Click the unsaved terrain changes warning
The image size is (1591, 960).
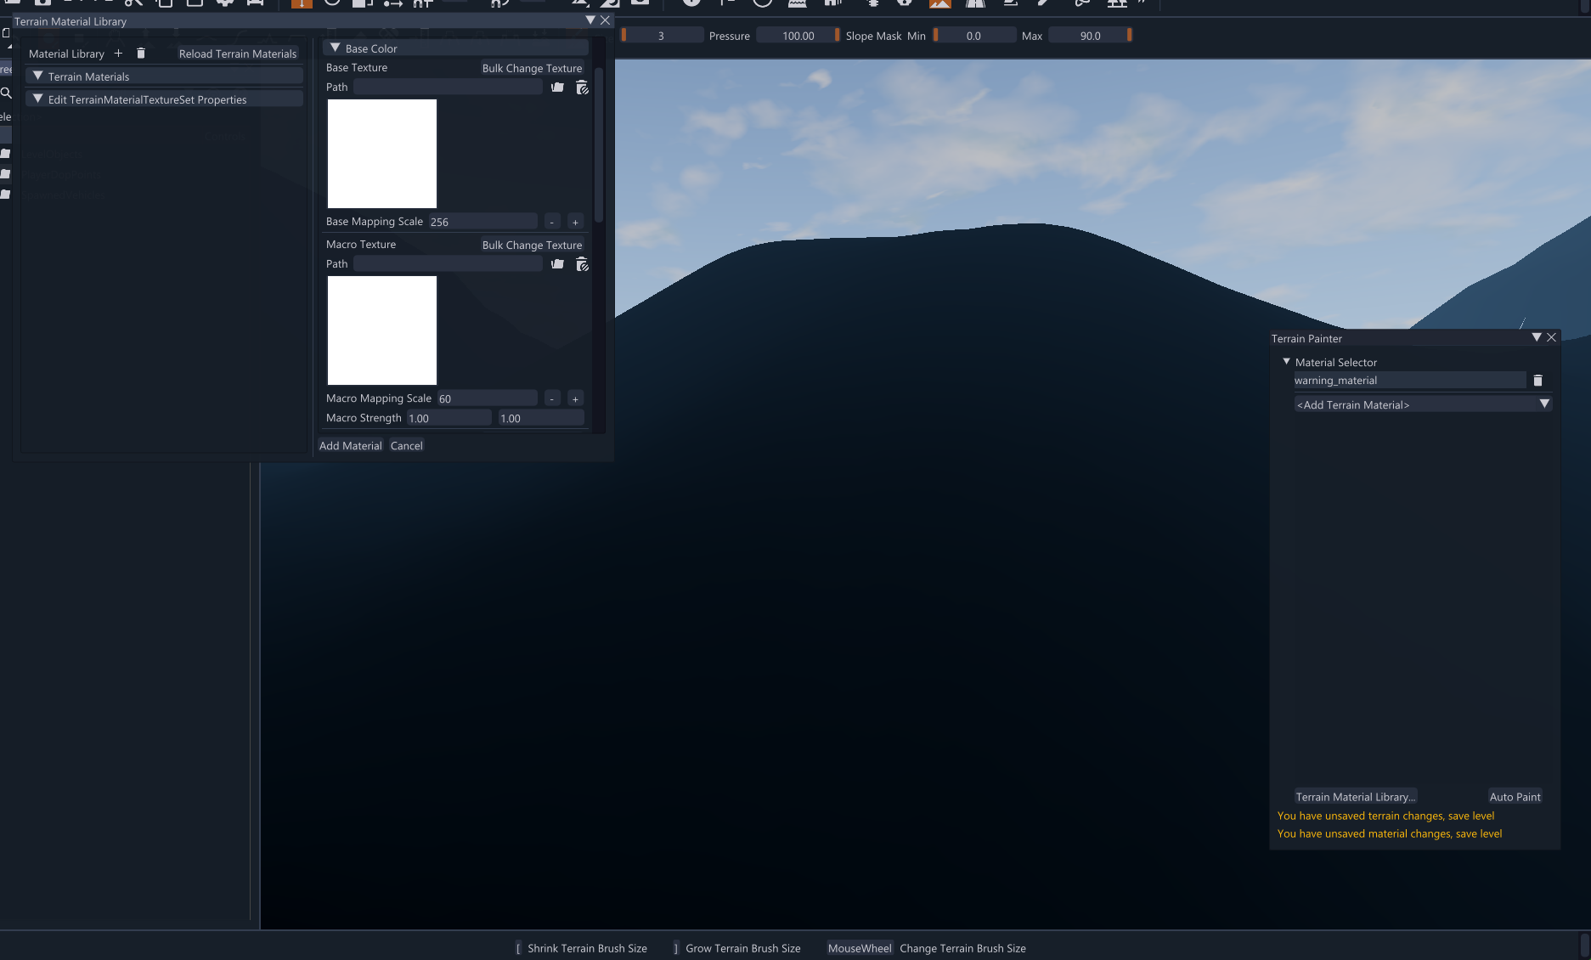(x=1385, y=816)
